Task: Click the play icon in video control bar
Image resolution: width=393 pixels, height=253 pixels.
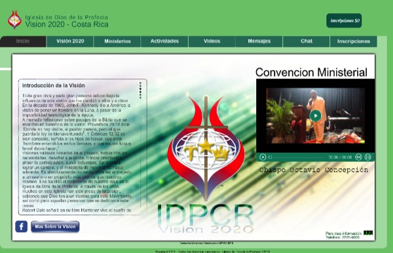Action: pos(263,157)
